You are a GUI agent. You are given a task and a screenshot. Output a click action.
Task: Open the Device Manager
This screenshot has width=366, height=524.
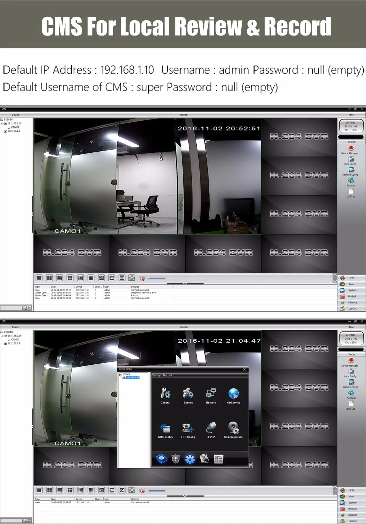(351, 150)
